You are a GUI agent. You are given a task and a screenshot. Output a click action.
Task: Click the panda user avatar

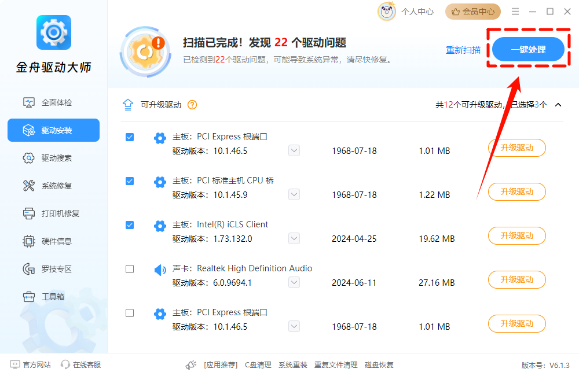click(x=387, y=12)
